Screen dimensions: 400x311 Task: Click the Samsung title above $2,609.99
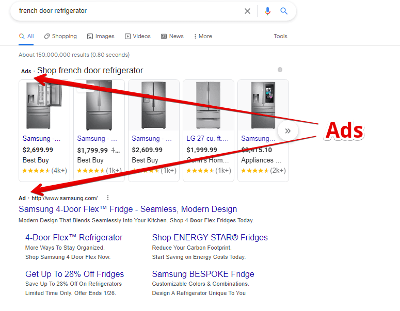pyautogui.click(x=152, y=138)
